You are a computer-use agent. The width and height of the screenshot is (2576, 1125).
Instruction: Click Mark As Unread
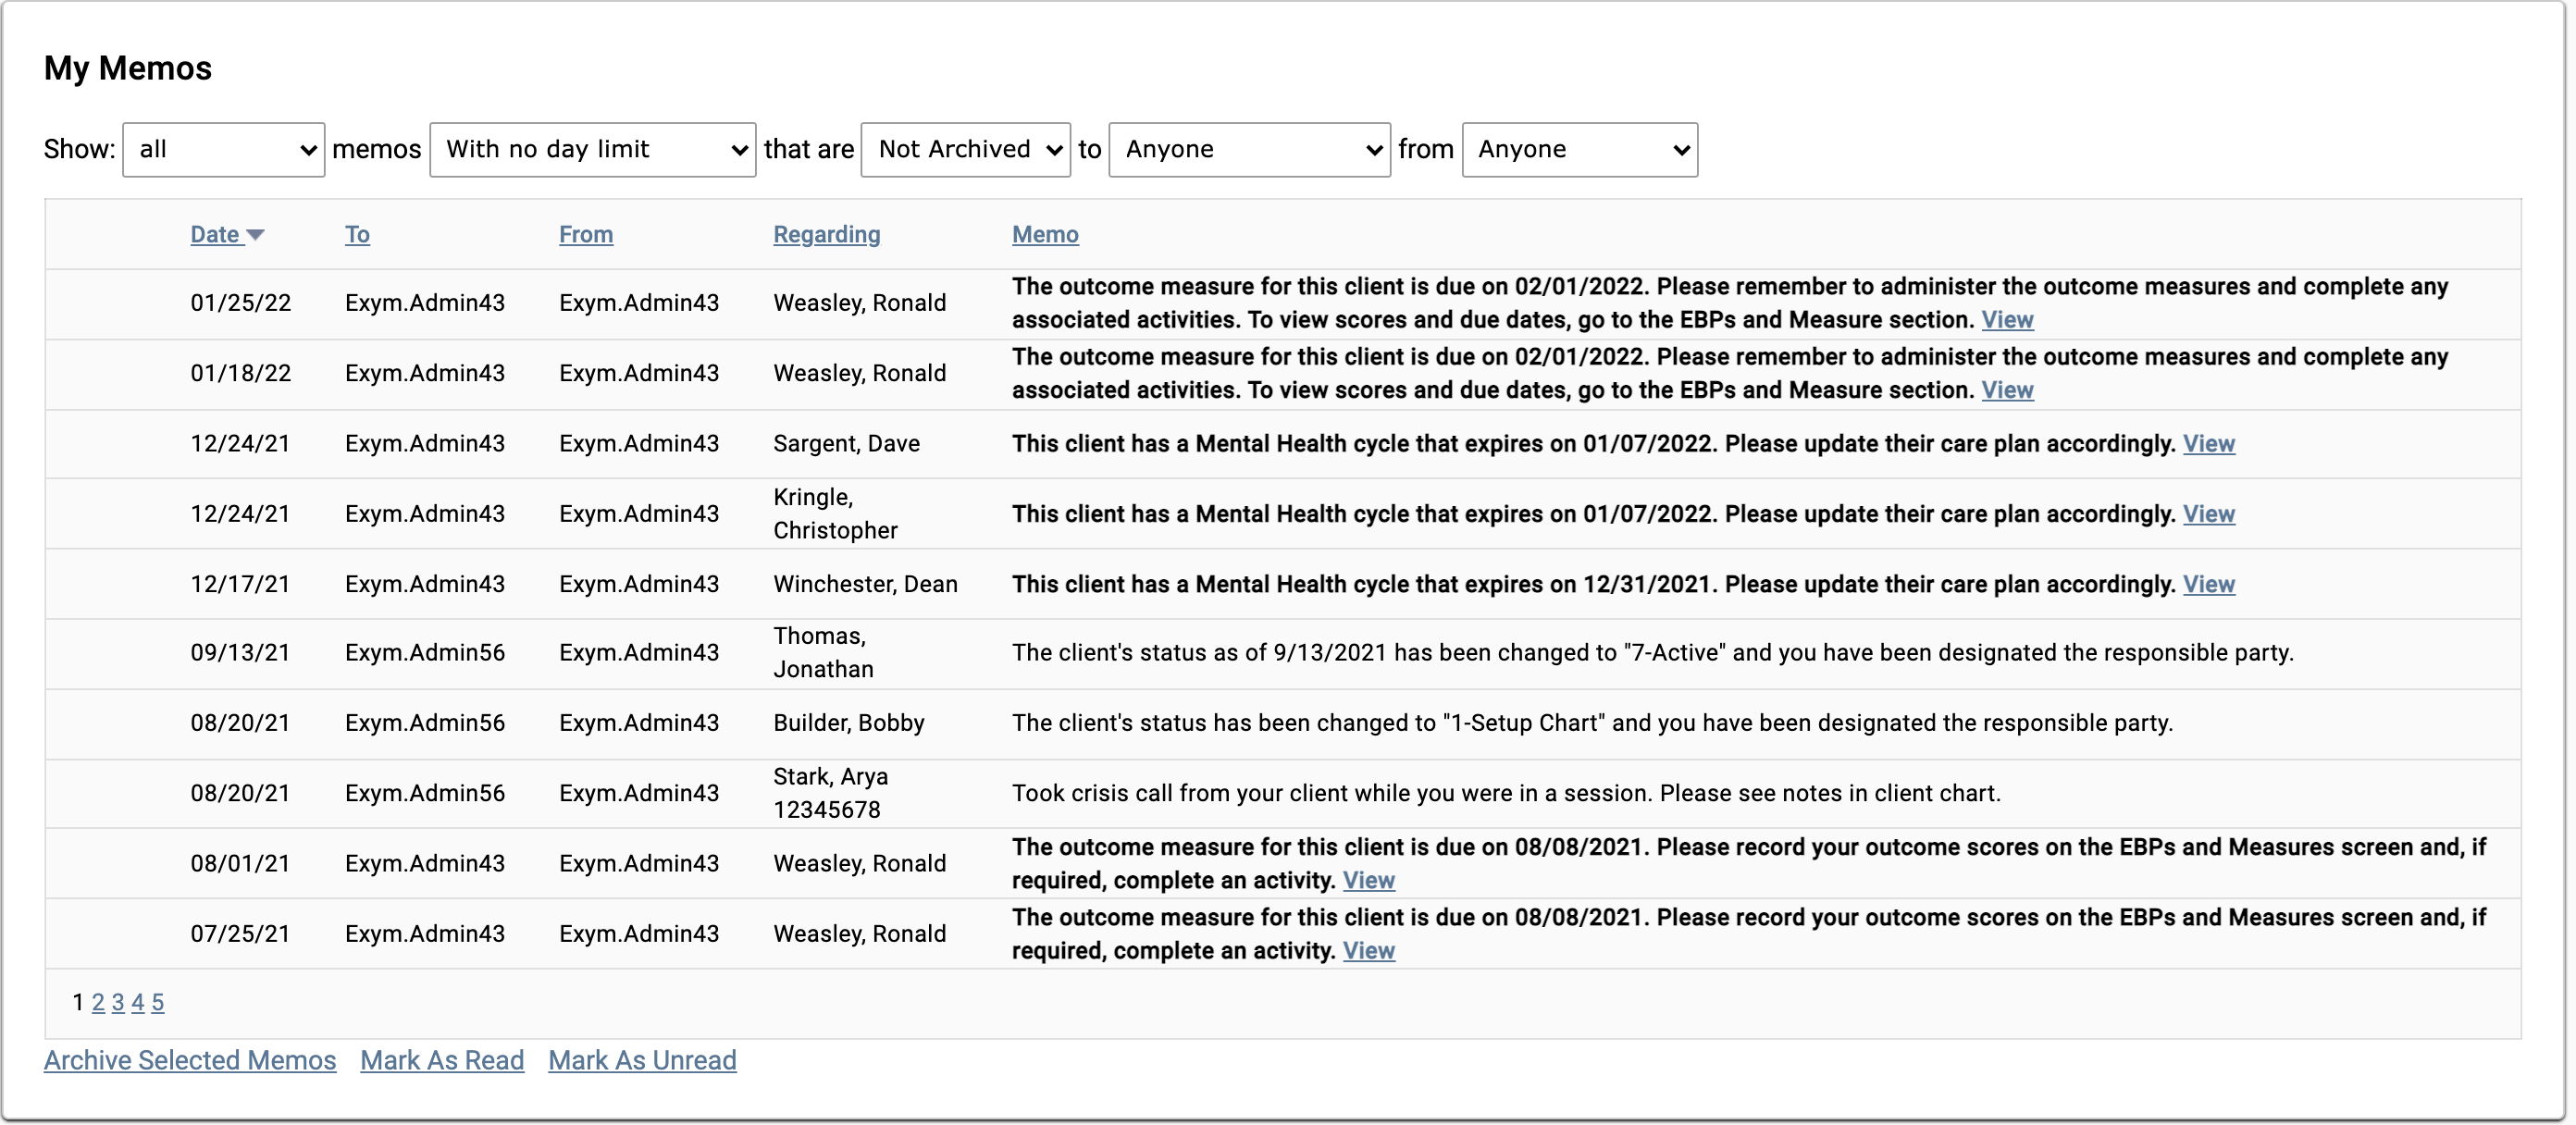[642, 1060]
